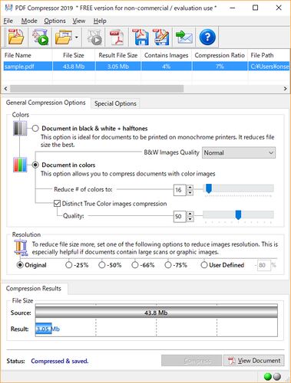Click the View Document button
The width and height of the screenshot is (291, 383).
coord(254,361)
